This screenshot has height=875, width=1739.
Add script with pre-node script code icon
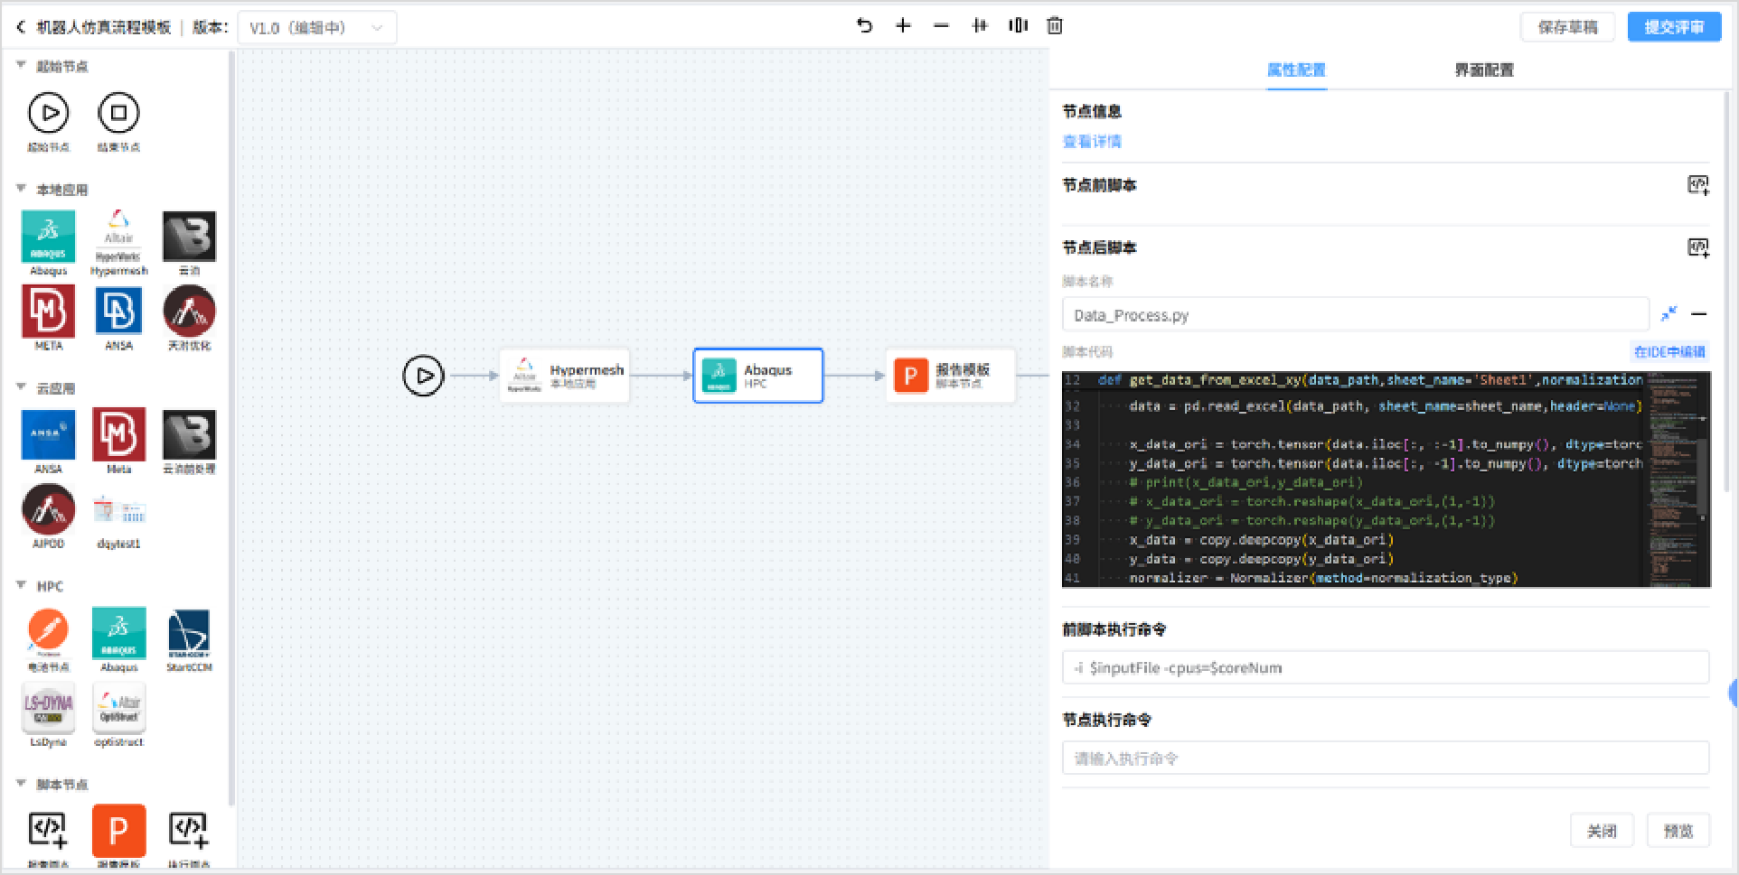tap(1698, 185)
